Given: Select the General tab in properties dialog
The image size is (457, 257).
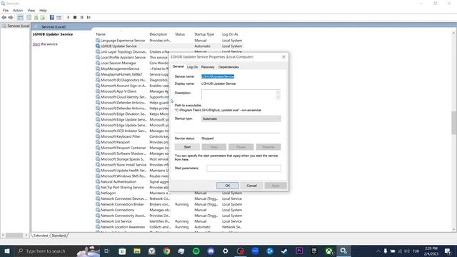Looking at the screenshot, I should click(x=178, y=66).
